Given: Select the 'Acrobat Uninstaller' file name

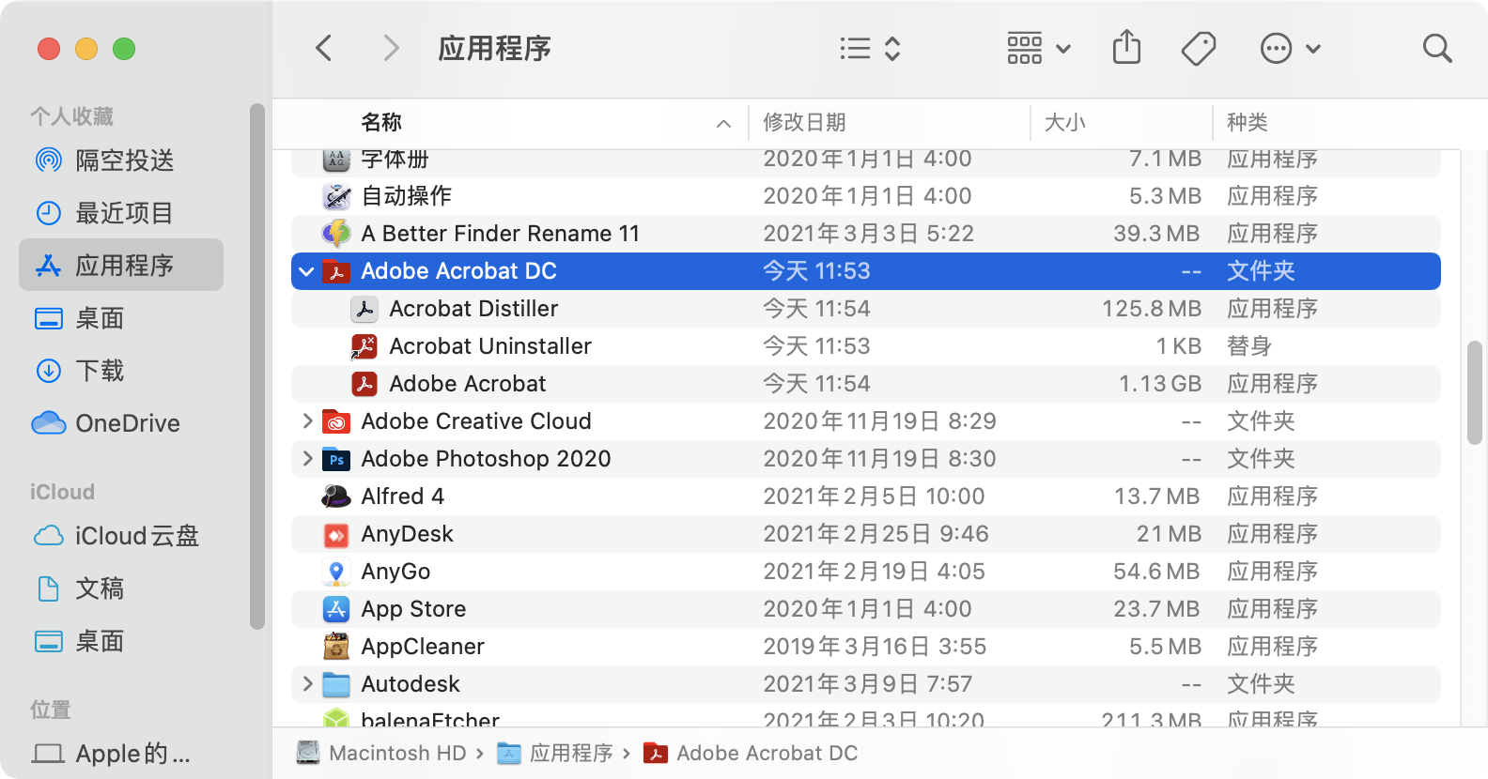Looking at the screenshot, I should (x=490, y=346).
